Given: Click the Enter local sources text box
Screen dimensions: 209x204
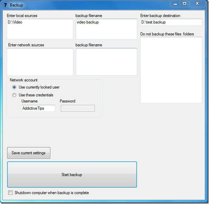Looking at the screenshot, I should coord(40,29).
